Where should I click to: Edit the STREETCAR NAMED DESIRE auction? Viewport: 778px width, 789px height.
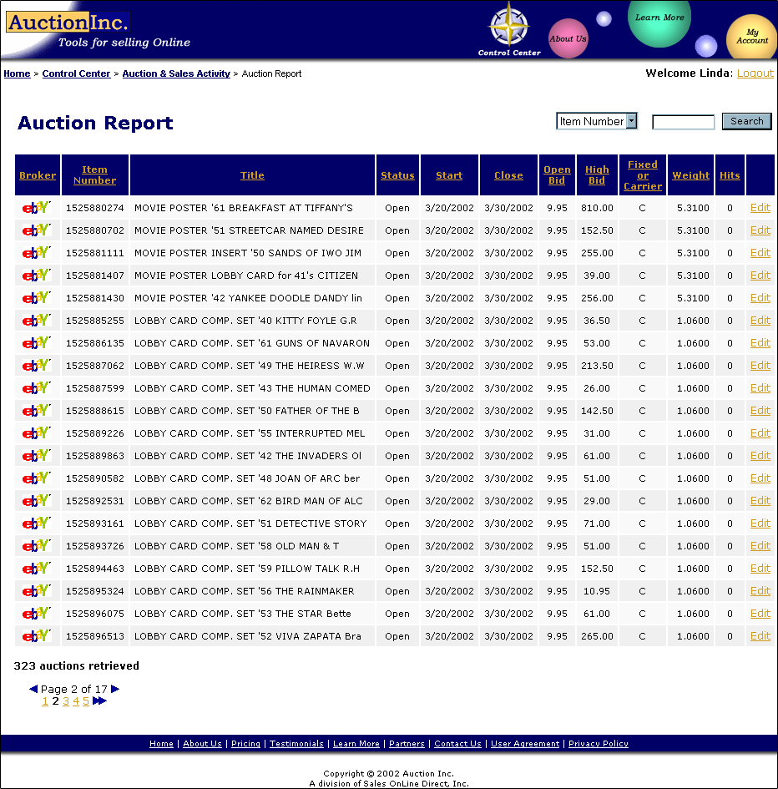(x=760, y=230)
